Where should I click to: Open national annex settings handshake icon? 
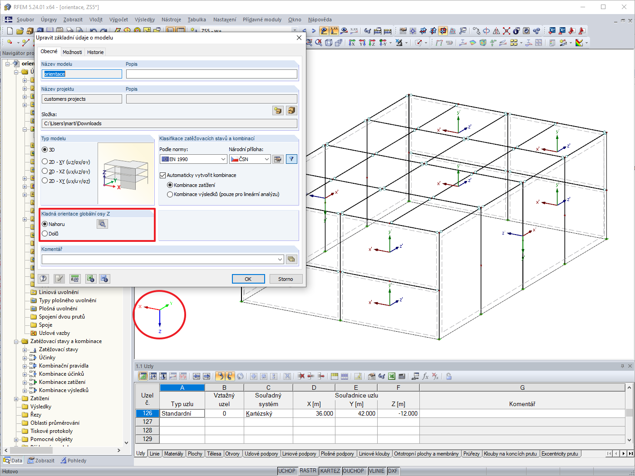tap(278, 159)
